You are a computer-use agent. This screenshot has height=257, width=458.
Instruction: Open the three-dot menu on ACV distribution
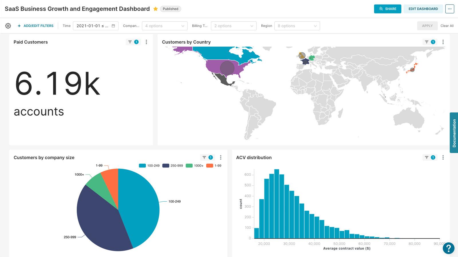coord(443,157)
